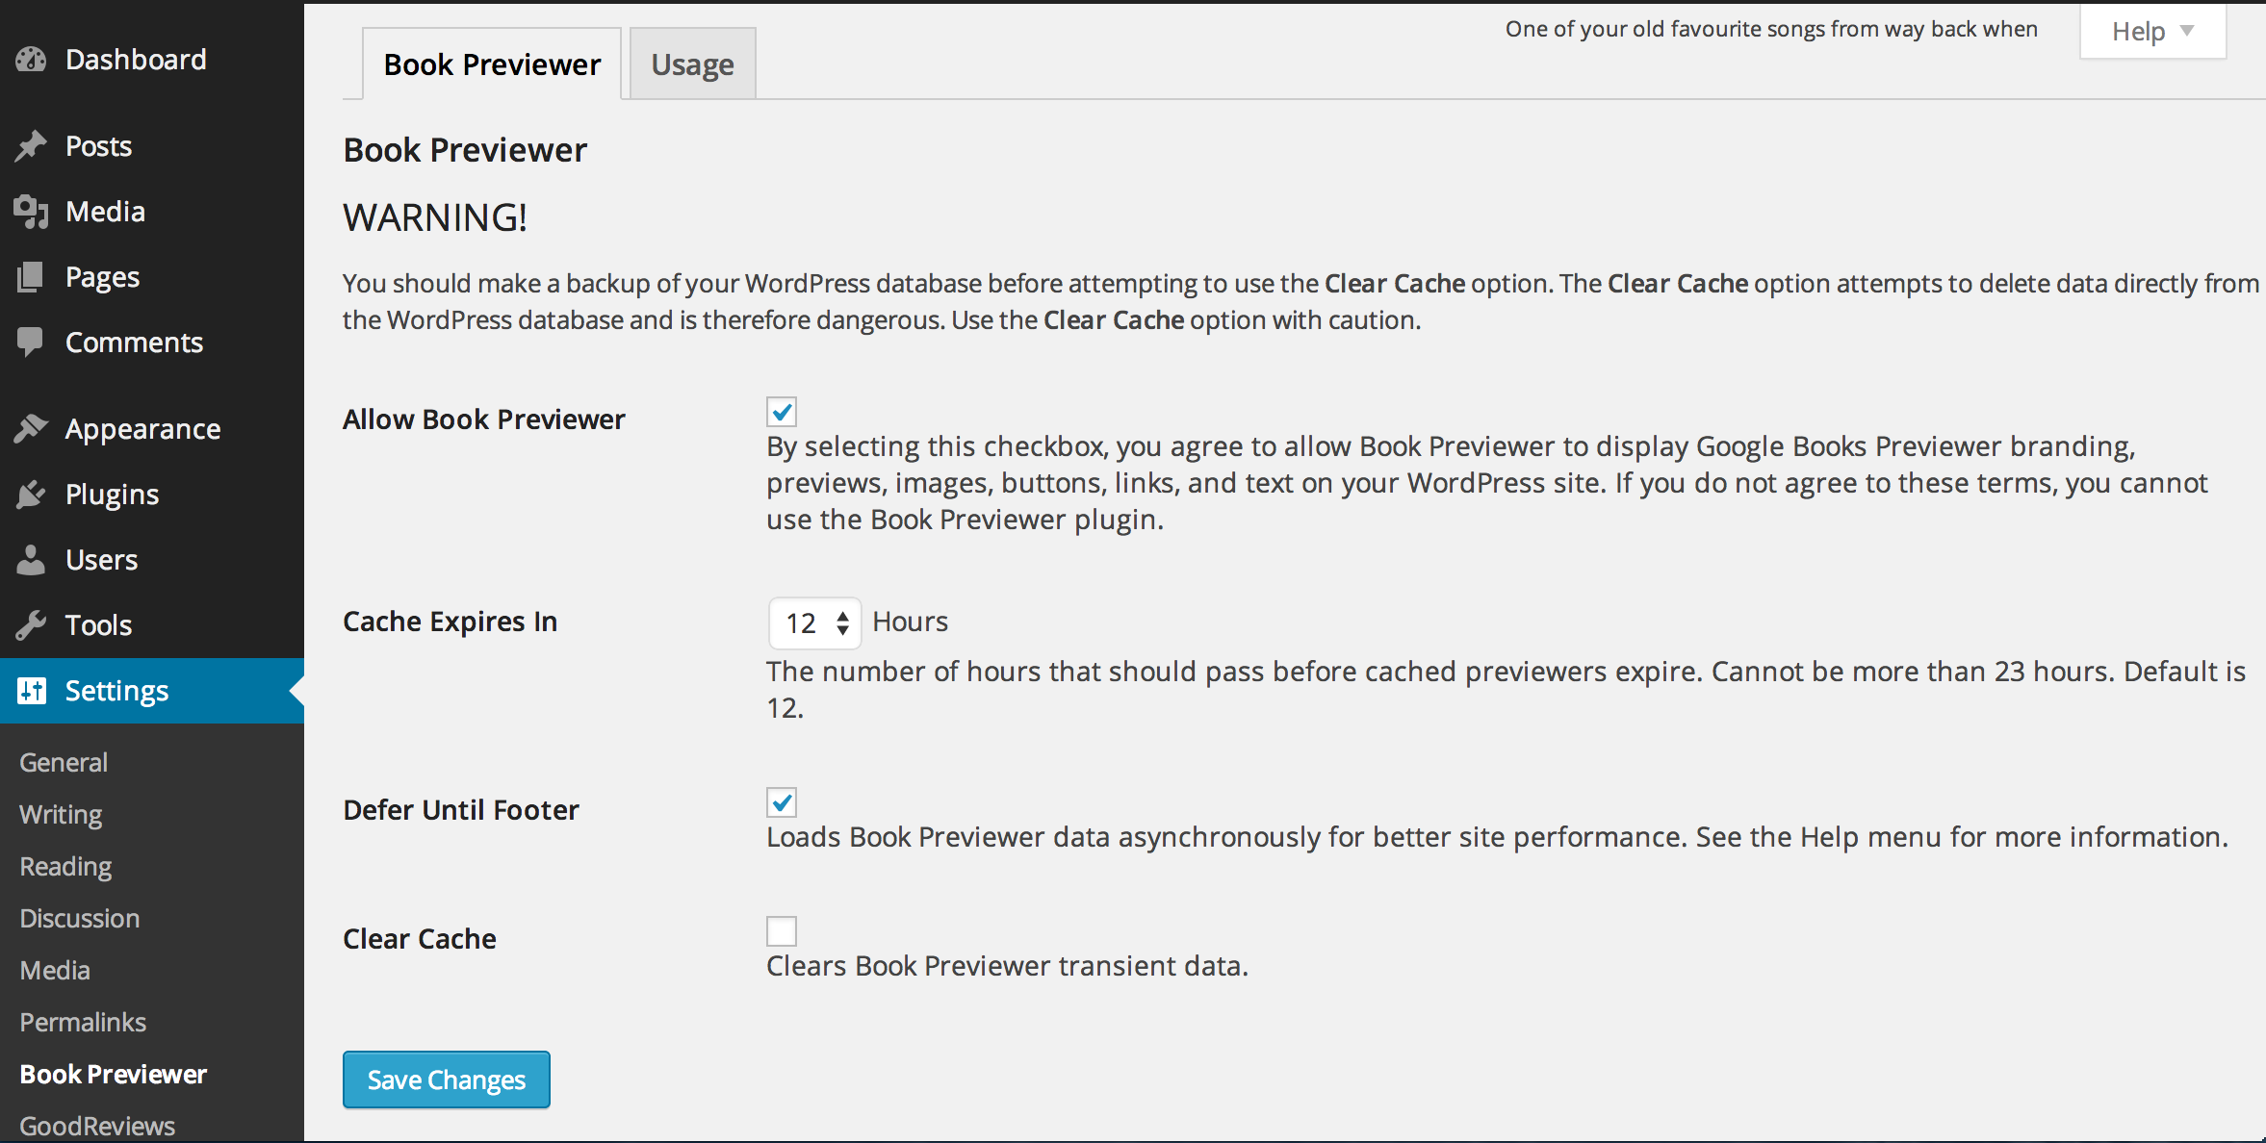Switch to the Usage tab
The width and height of the screenshot is (2266, 1143).
[x=692, y=64]
